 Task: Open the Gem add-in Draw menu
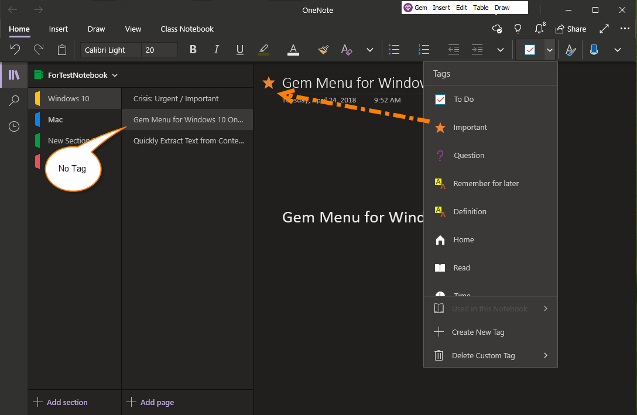pos(502,7)
